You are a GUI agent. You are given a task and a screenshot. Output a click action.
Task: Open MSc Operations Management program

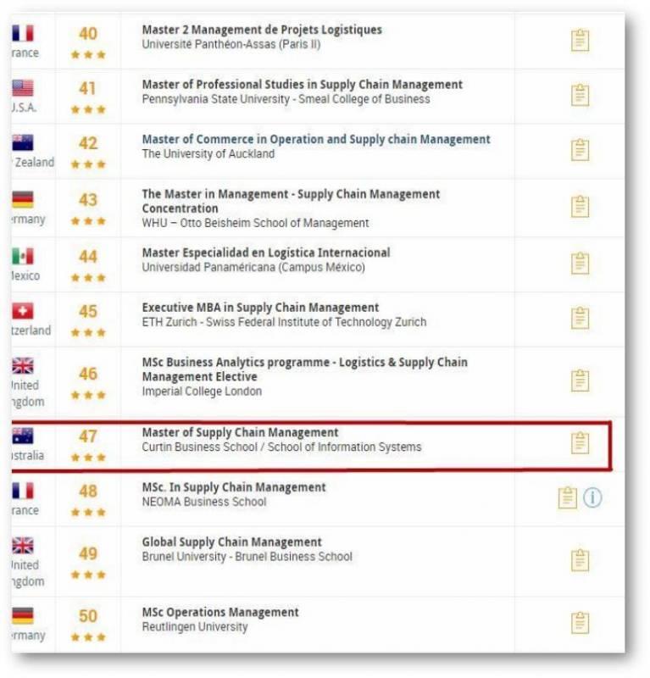coord(220,612)
